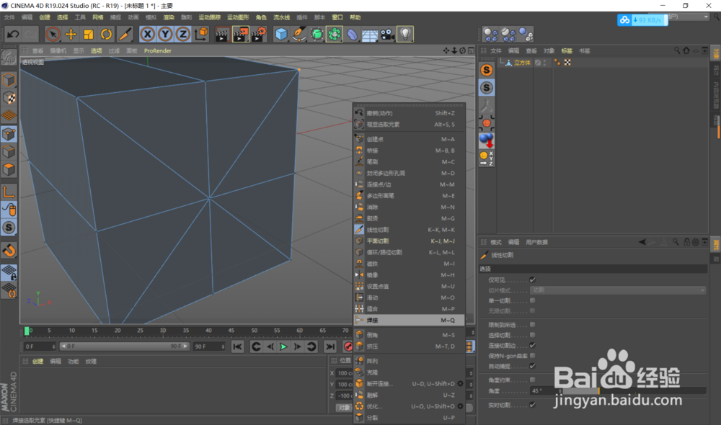Click the cube primitive icon in the toolbar
Screen dimensions: 721x425
(280, 33)
